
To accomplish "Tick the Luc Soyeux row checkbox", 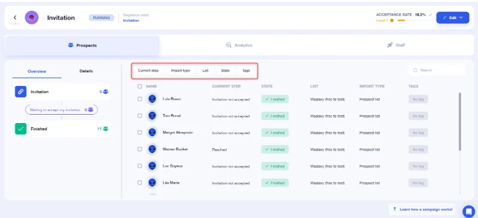I will point(140,166).
